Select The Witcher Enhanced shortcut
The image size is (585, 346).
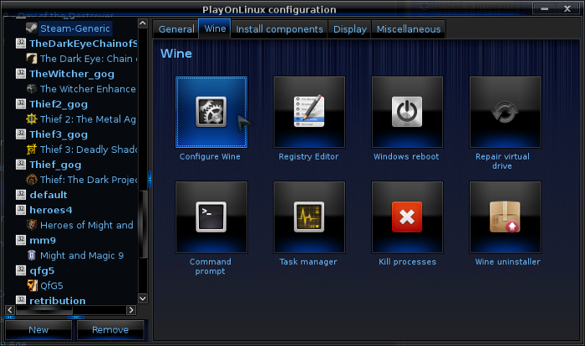81,89
